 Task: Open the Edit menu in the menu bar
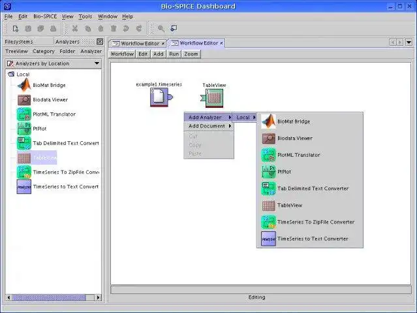click(x=23, y=16)
